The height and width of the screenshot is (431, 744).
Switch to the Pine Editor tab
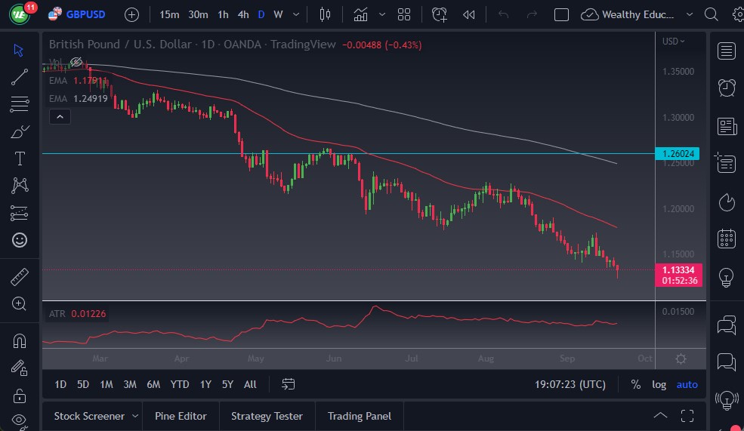click(181, 416)
